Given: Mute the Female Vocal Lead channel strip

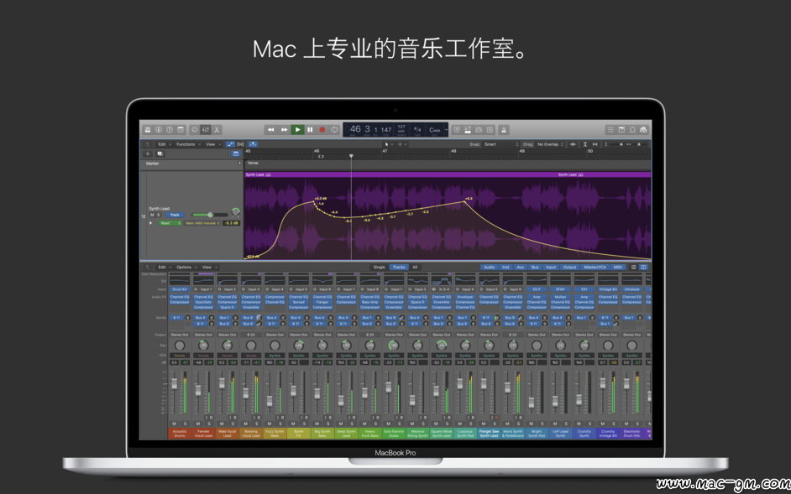Looking at the screenshot, I should click(198, 424).
